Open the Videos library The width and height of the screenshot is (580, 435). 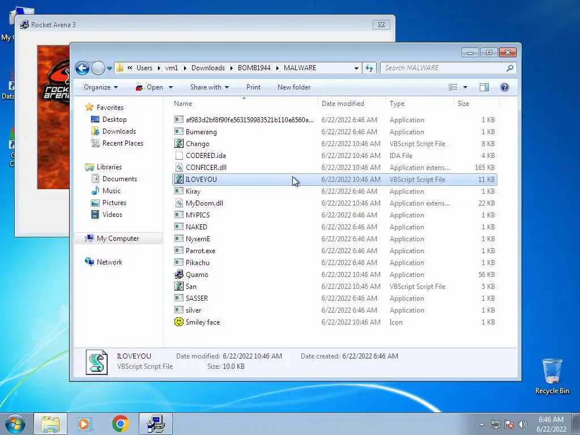(112, 215)
